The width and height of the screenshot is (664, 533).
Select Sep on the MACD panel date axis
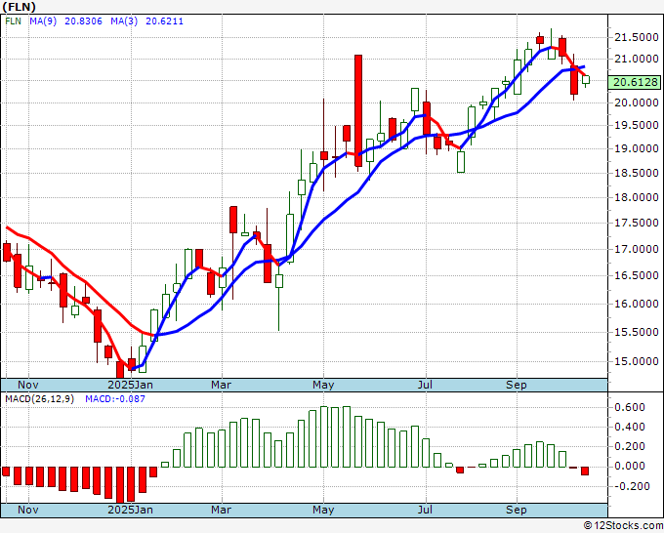click(517, 510)
